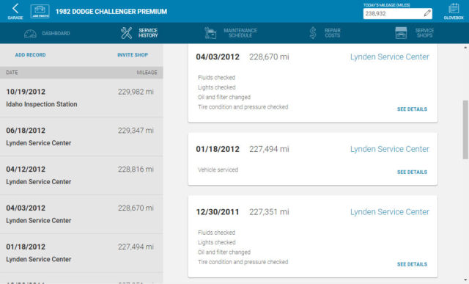This screenshot has width=469, height=284.
Task: Open the Service Shops garage icon
Action: 401,33
